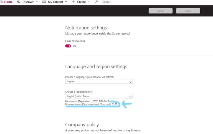Click the company policy not defined message

click(103, 130)
